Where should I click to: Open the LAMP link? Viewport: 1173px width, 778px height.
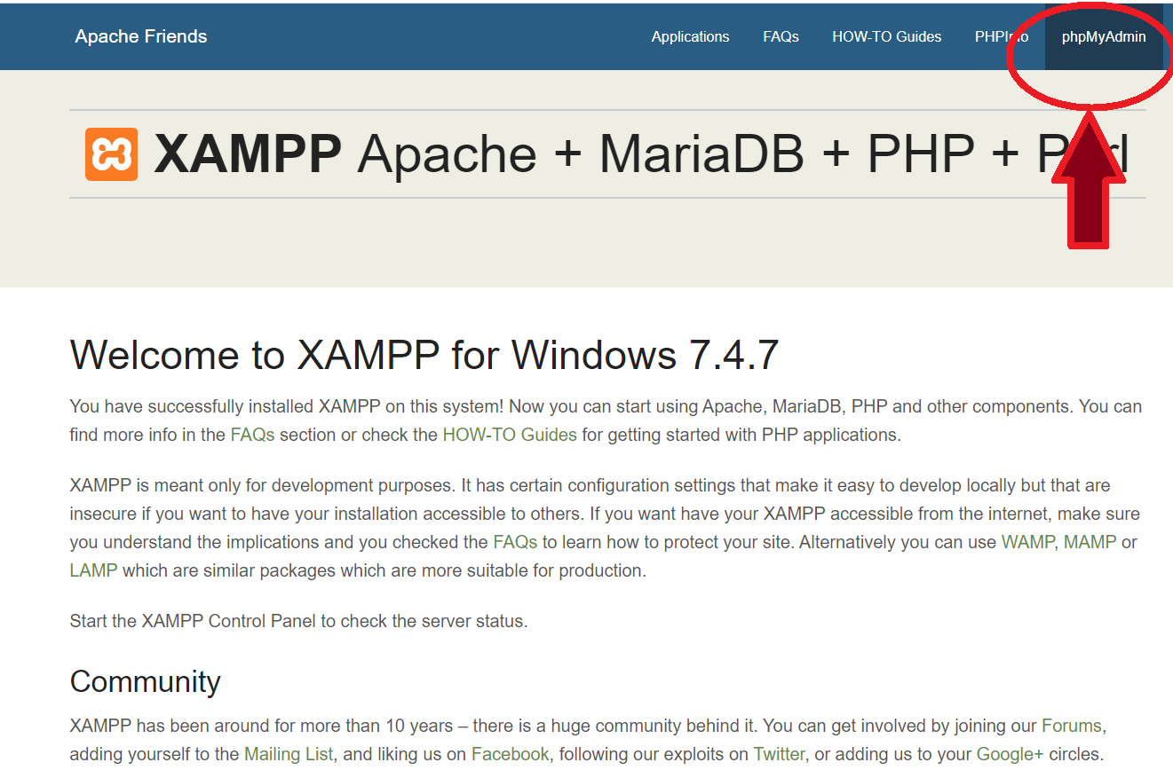coord(93,570)
